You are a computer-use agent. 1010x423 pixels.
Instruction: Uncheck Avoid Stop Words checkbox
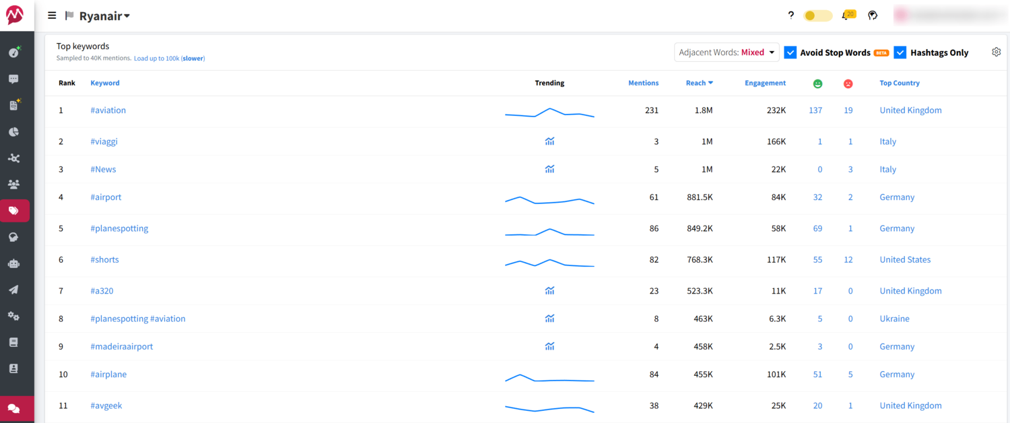790,53
